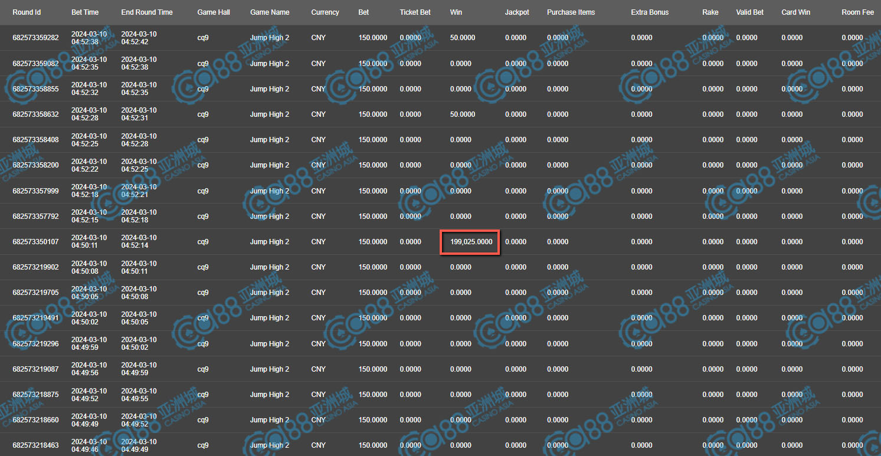Select round id 682573358632
This screenshot has width=881, height=456.
(35, 114)
